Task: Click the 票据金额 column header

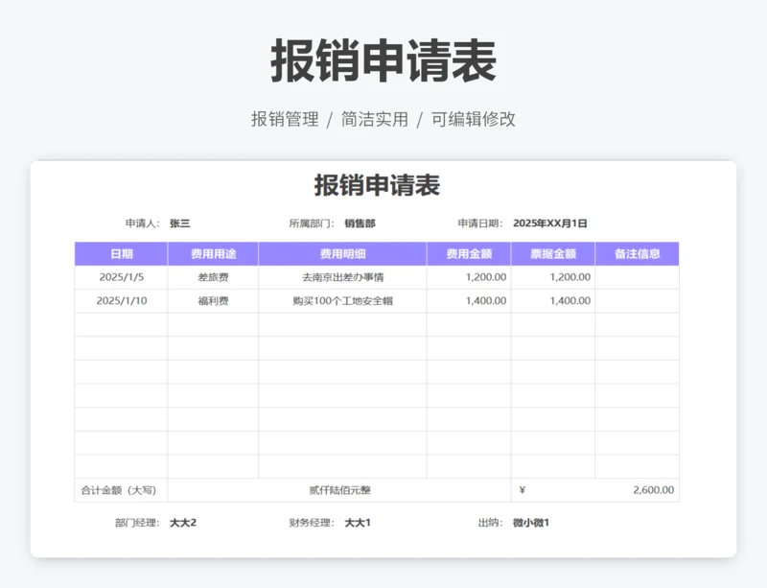Action: tap(553, 253)
